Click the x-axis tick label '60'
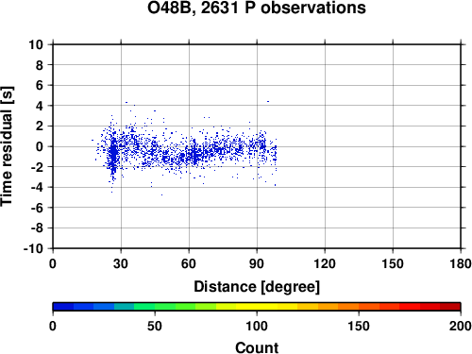The image size is (472, 354). tap(189, 263)
